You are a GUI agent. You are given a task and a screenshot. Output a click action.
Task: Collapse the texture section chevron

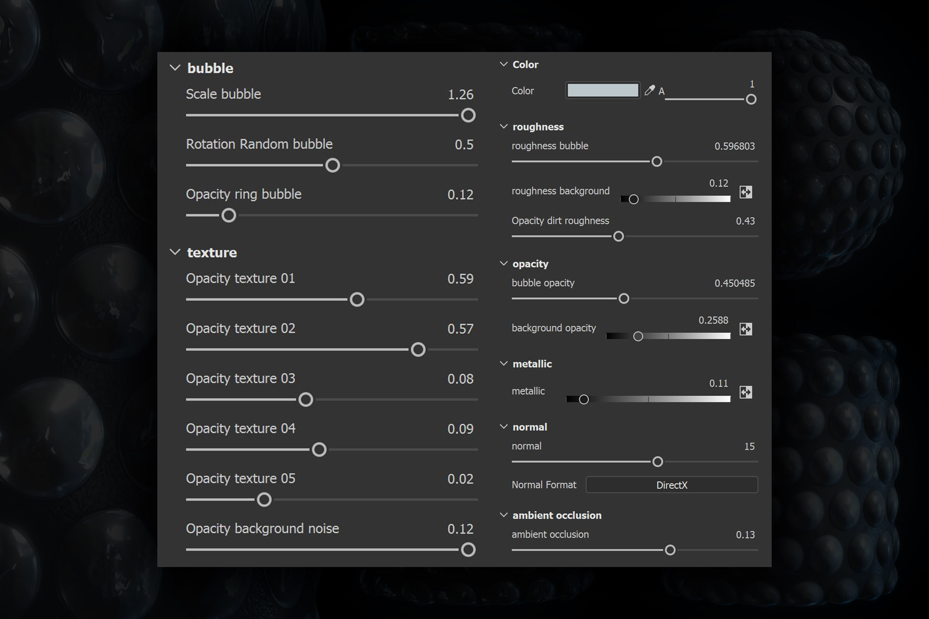175,252
